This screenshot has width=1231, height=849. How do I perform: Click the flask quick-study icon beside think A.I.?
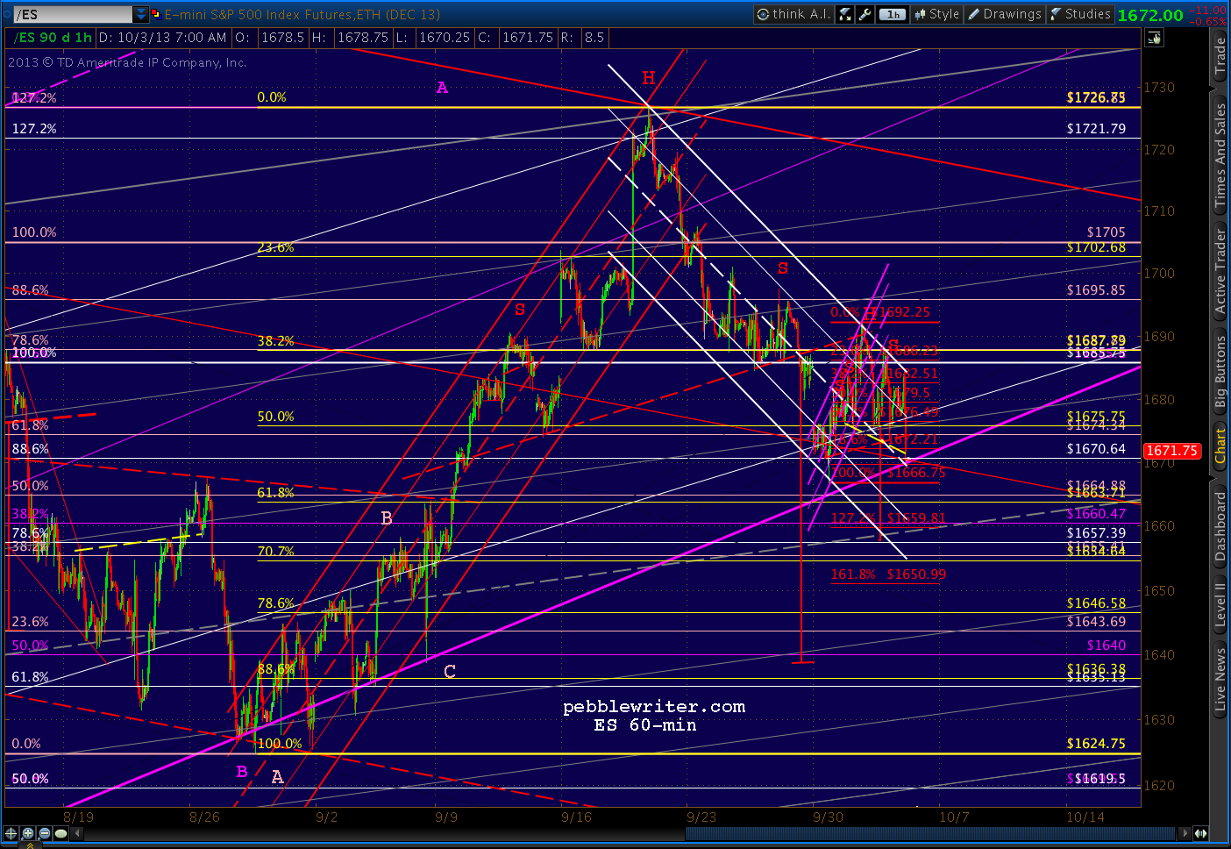(x=845, y=14)
